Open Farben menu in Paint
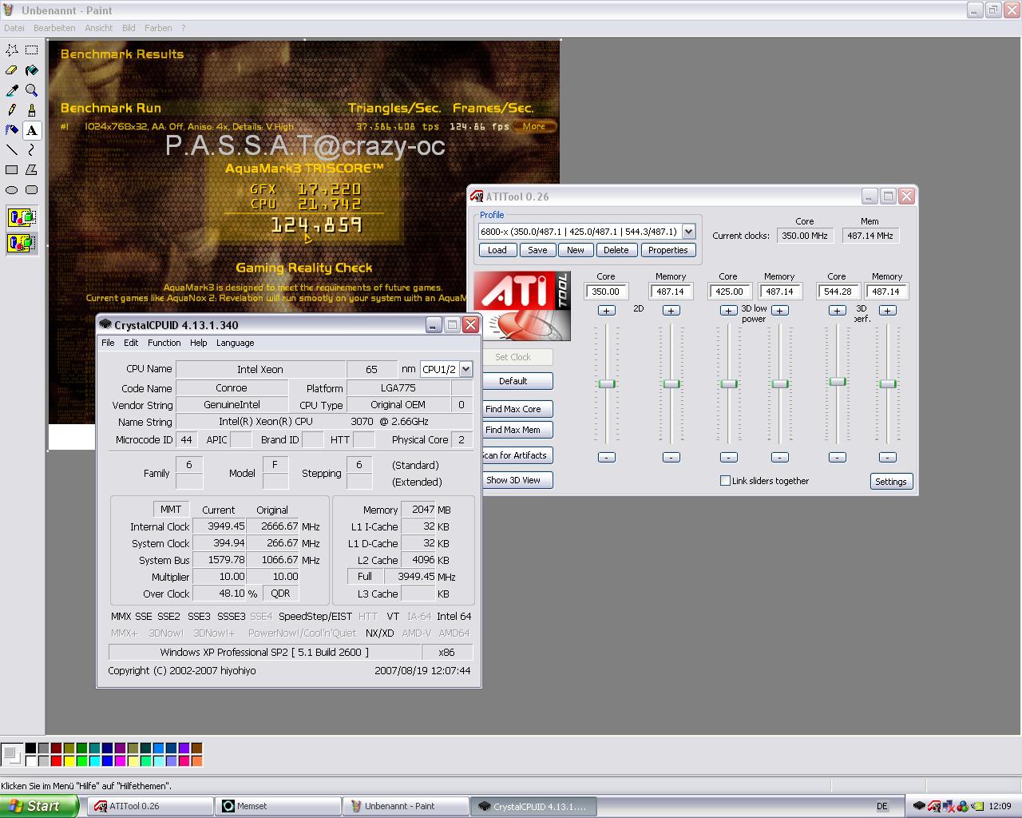The width and height of the screenshot is (1022, 818). (x=158, y=28)
